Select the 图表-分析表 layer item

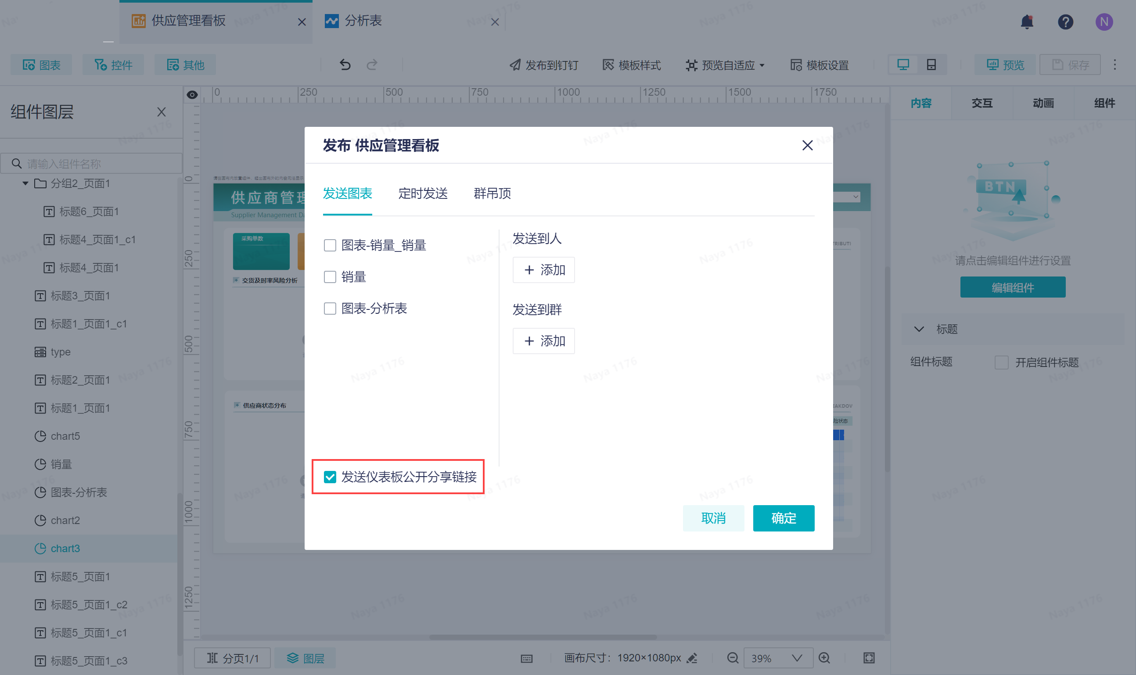click(x=88, y=492)
